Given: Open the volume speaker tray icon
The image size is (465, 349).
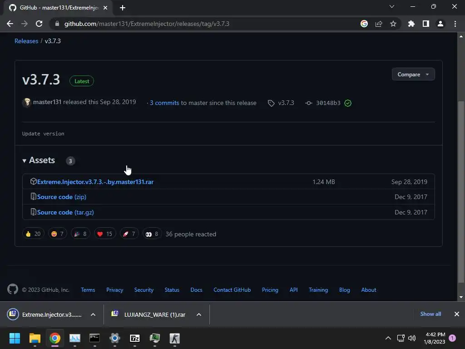Looking at the screenshot, I should (412, 338).
